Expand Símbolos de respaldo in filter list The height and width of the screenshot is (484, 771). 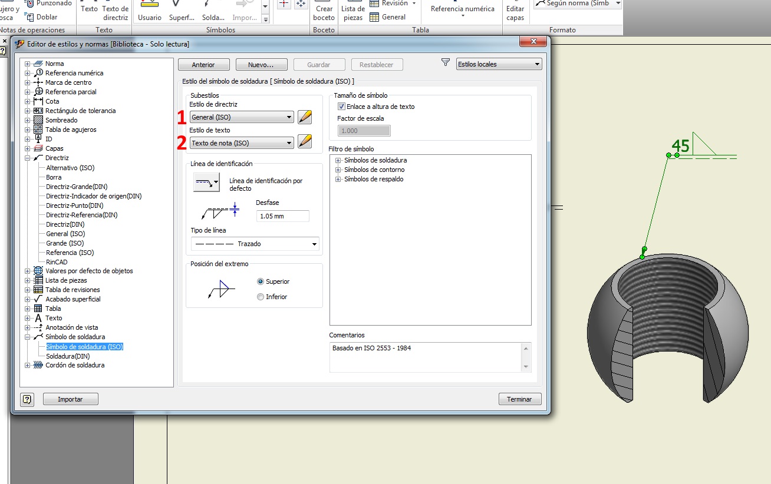pos(338,179)
